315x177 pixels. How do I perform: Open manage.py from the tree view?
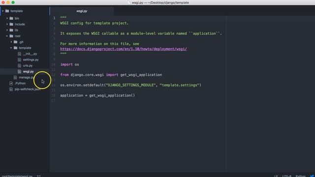26,77
